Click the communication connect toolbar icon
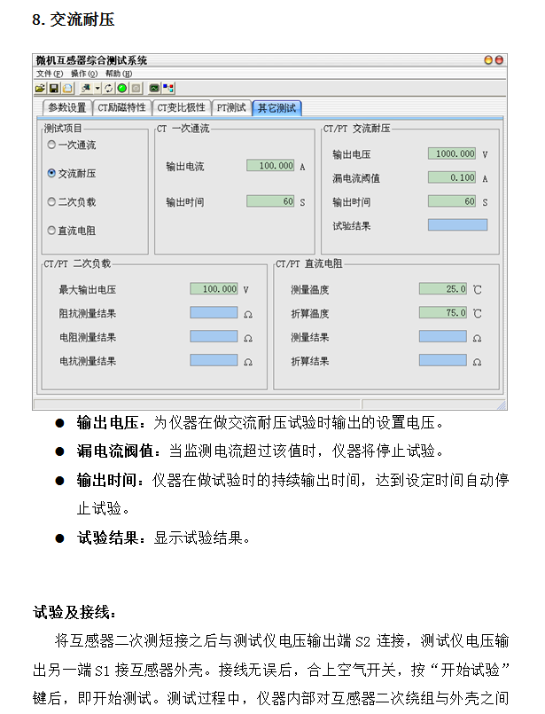 [86, 89]
